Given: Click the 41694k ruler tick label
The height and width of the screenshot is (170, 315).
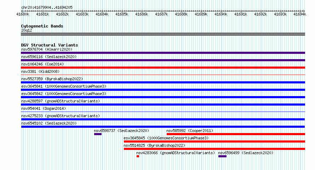Looking at the screenshot, I should [300, 14].
